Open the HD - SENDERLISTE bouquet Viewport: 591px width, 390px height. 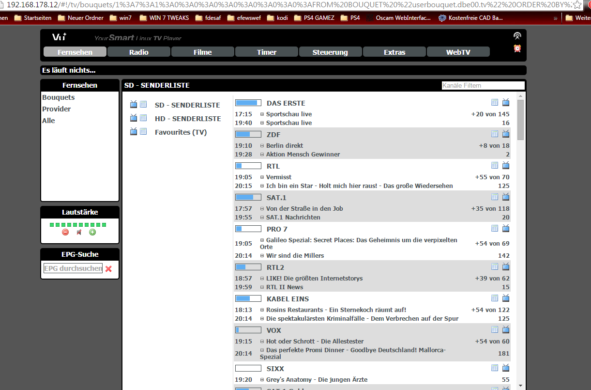[x=188, y=118]
